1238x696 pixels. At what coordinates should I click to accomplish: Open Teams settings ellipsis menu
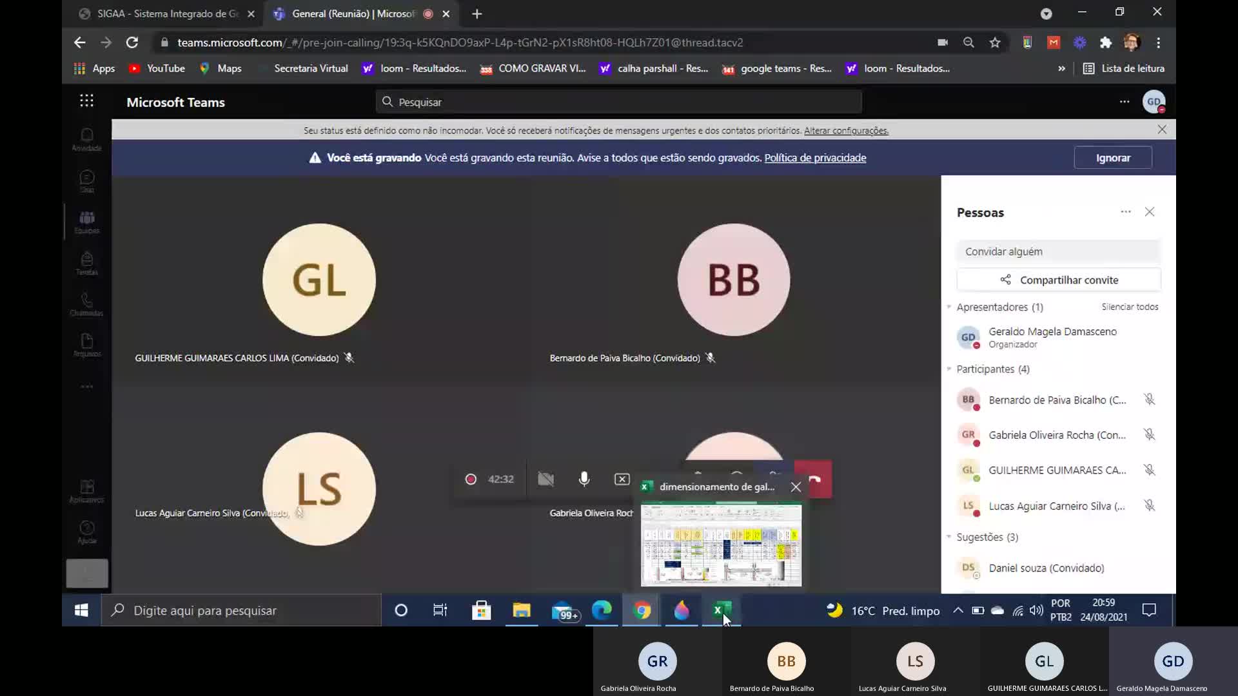click(1125, 101)
